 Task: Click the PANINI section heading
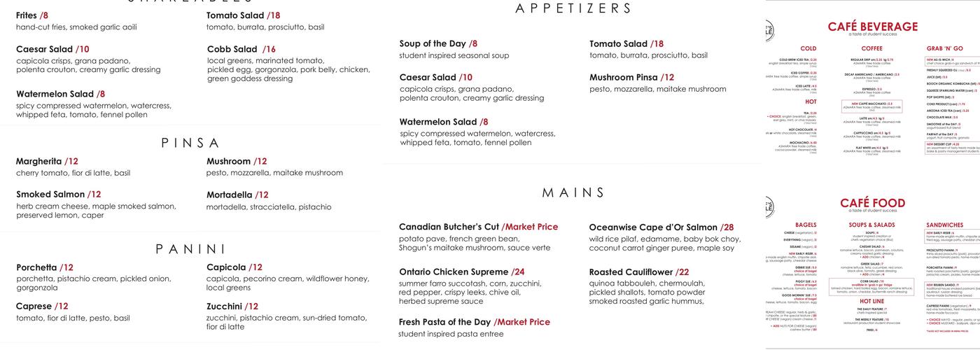pos(190,249)
